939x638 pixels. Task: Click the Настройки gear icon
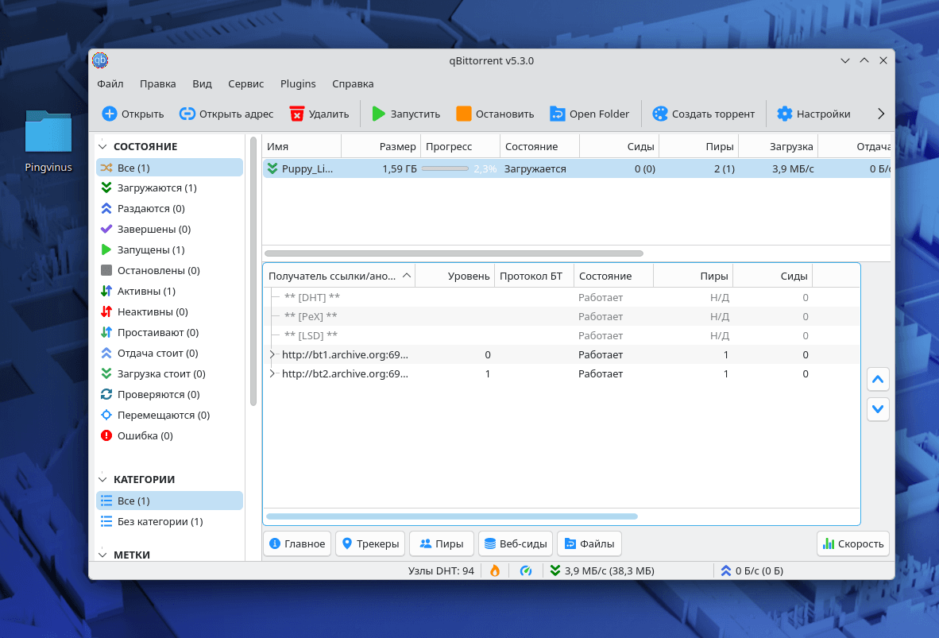coord(785,114)
